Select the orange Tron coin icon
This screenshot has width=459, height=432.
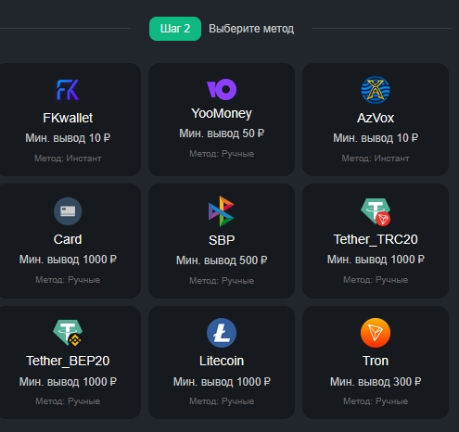pyautogui.click(x=376, y=333)
